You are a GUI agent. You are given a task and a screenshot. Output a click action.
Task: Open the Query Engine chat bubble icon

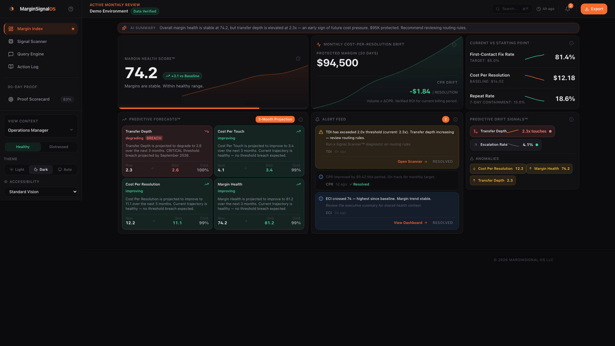click(11, 54)
